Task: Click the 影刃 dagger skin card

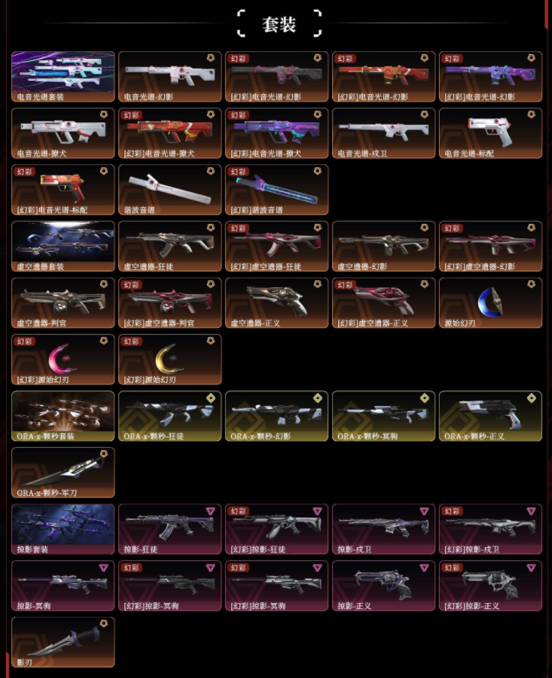Action: click(63, 643)
